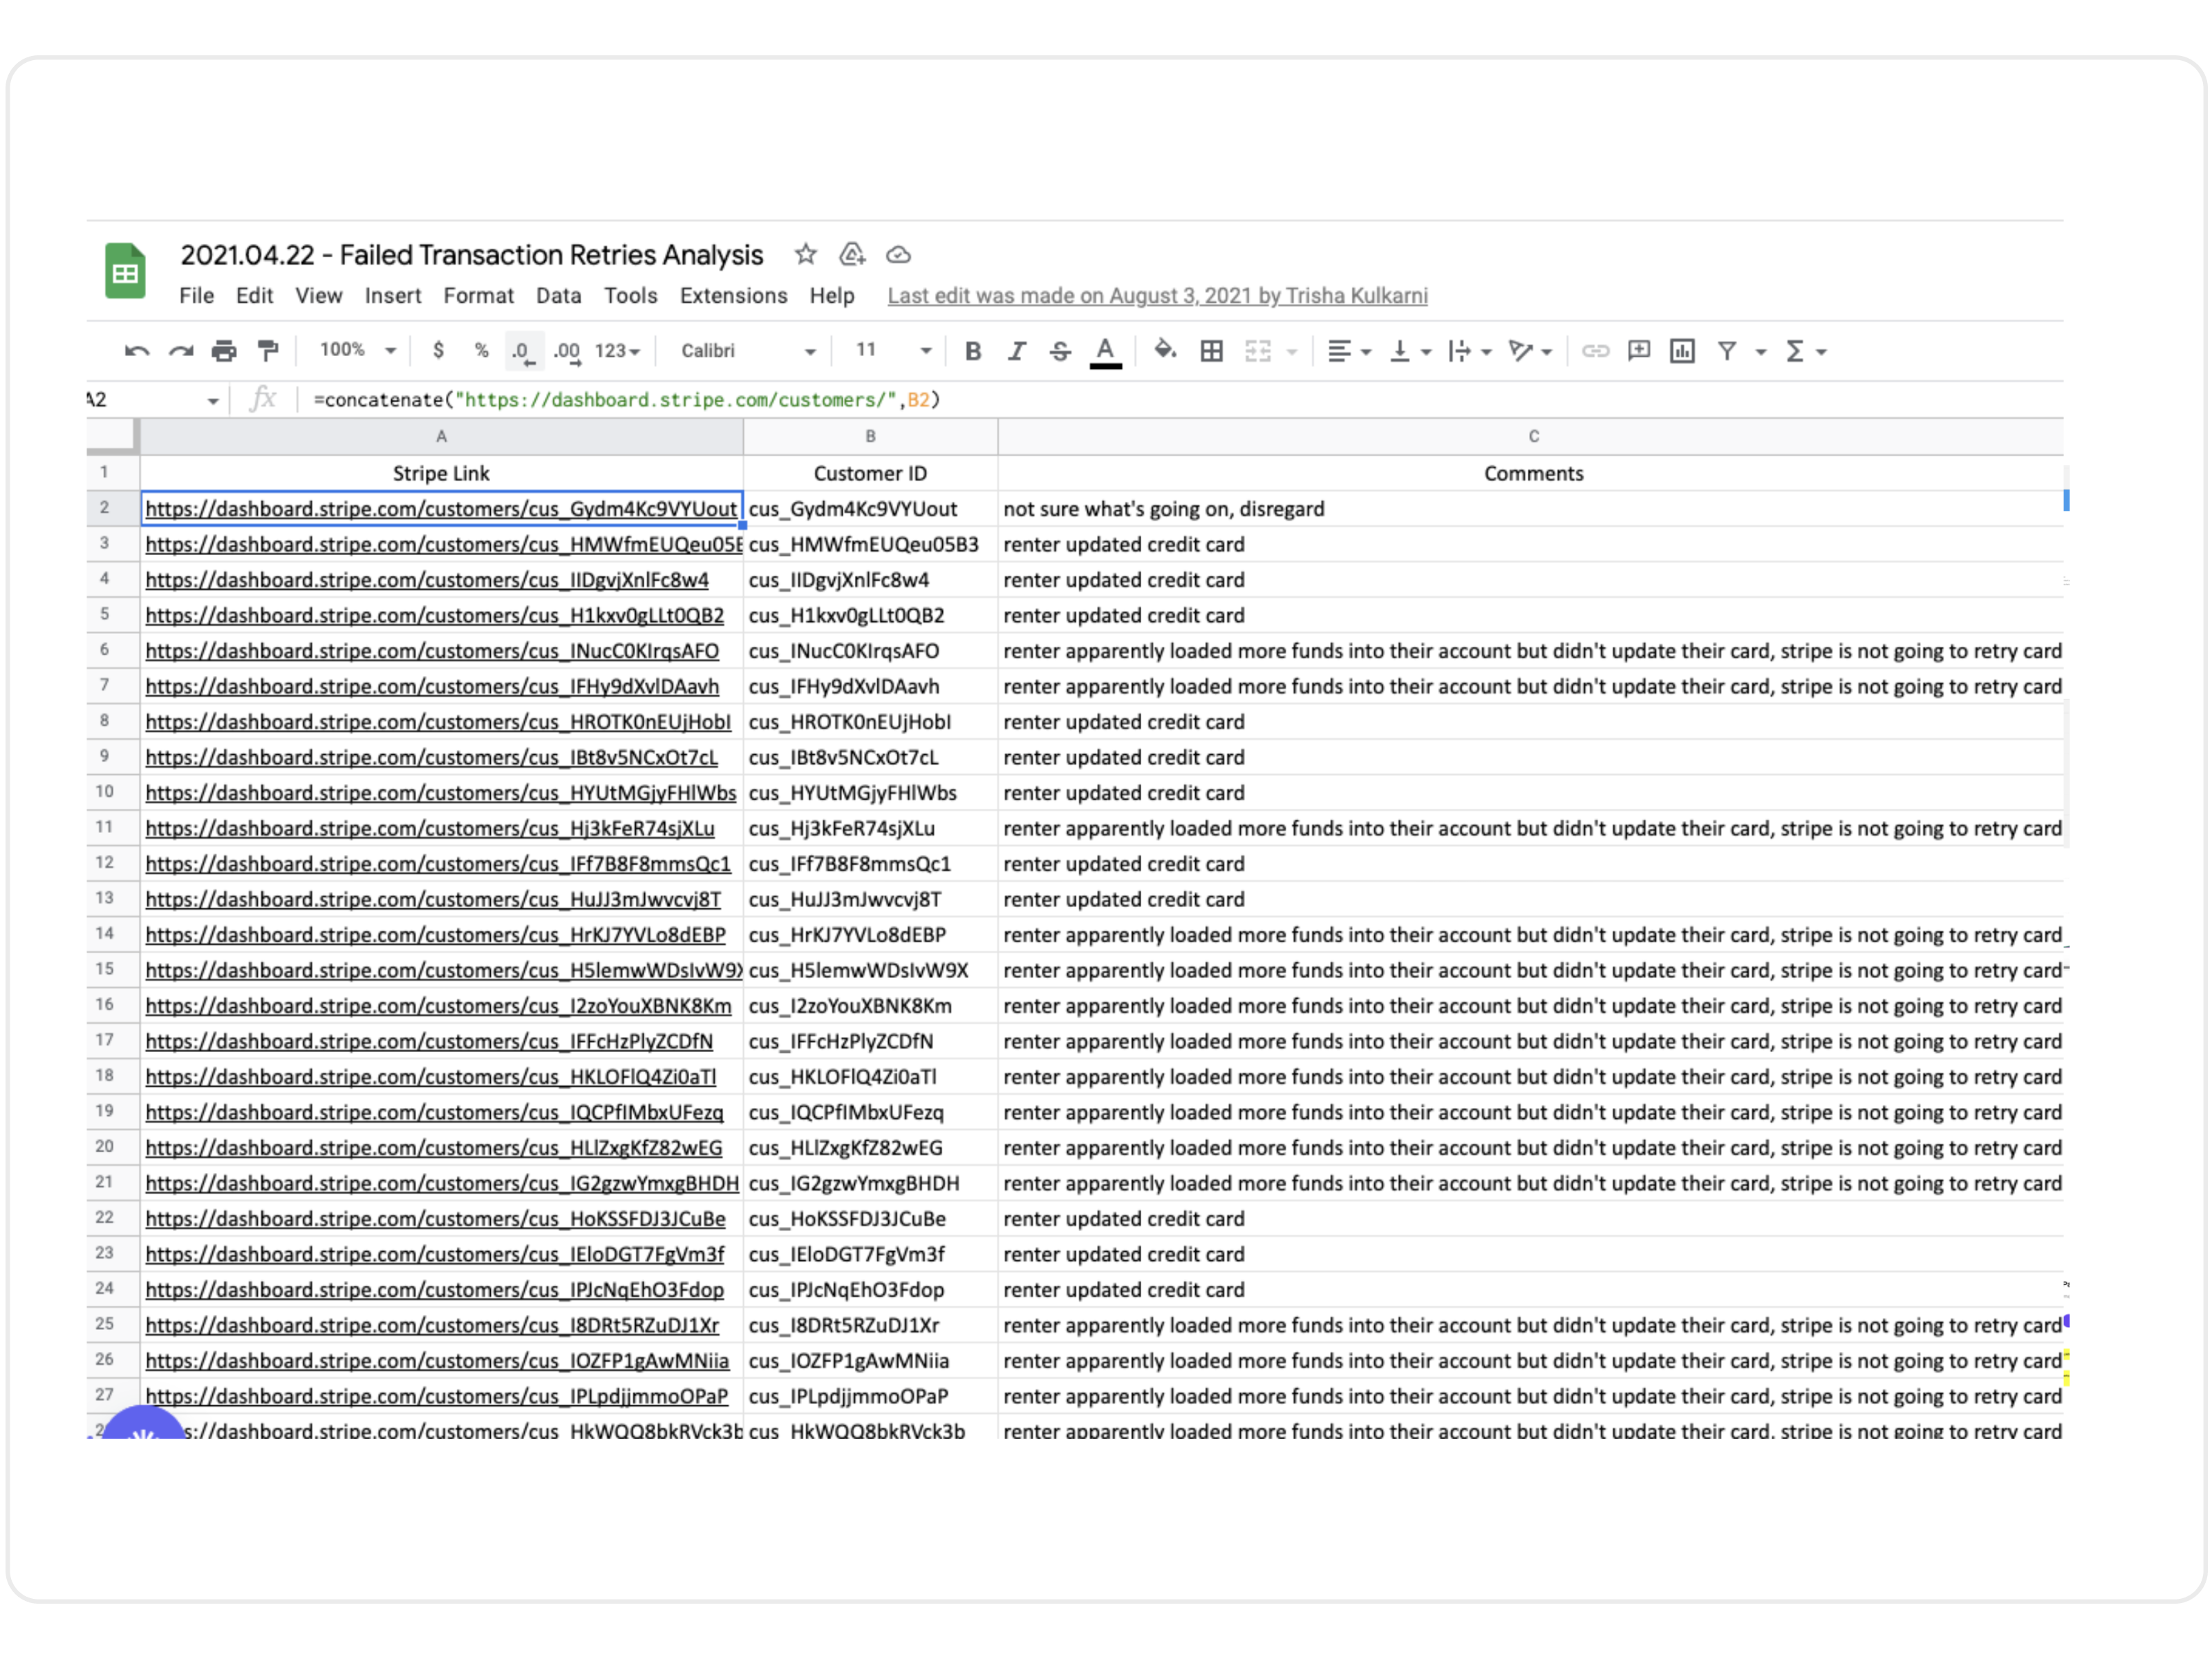Viewport: 2212px width, 1659px height.
Task: Open Stripe link for cus_HoKSSFDJ3JCuBe
Action: click(435, 1219)
